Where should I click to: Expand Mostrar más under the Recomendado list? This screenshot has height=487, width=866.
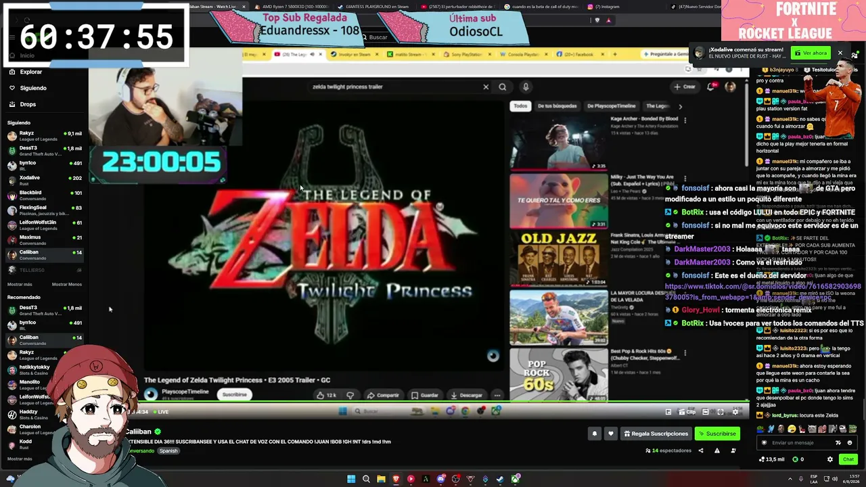click(x=20, y=459)
